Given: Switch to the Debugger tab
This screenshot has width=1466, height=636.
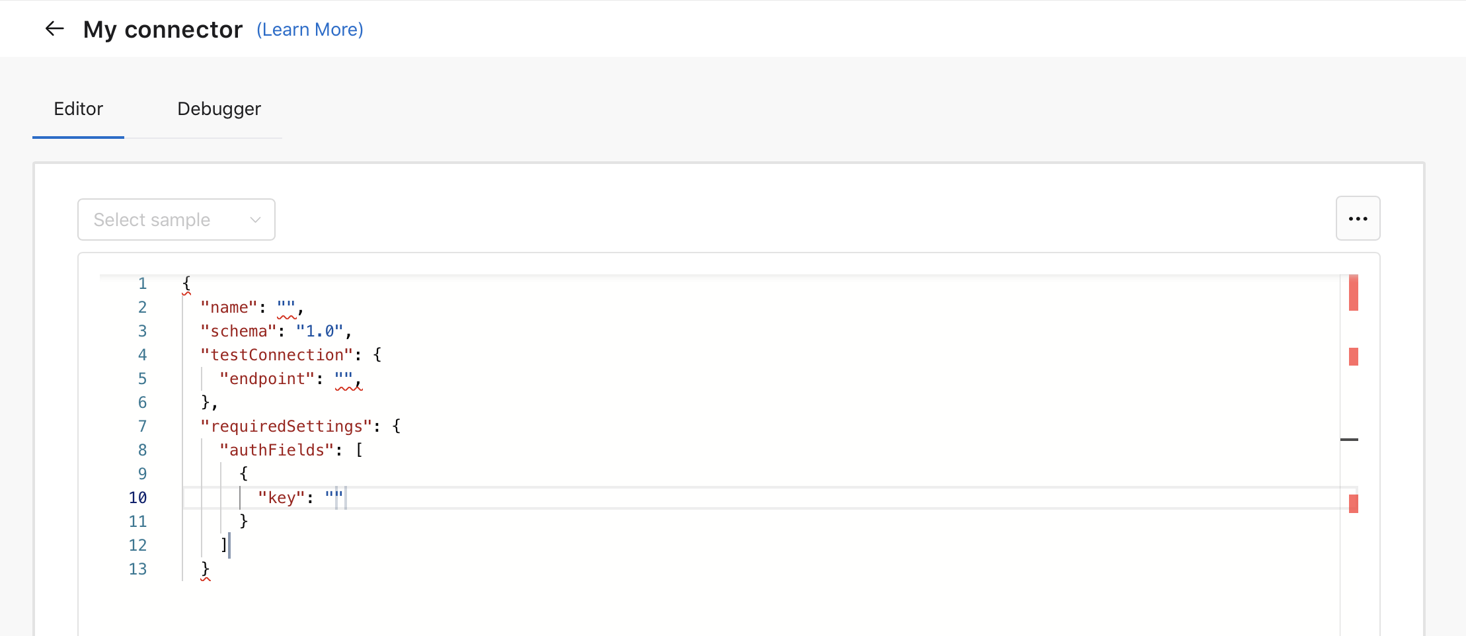Looking at the screenshot, I should (219, 108).
